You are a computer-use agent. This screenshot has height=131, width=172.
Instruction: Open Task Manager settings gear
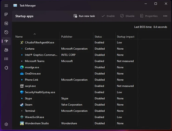pyautogui.click(x=6, y=124)
